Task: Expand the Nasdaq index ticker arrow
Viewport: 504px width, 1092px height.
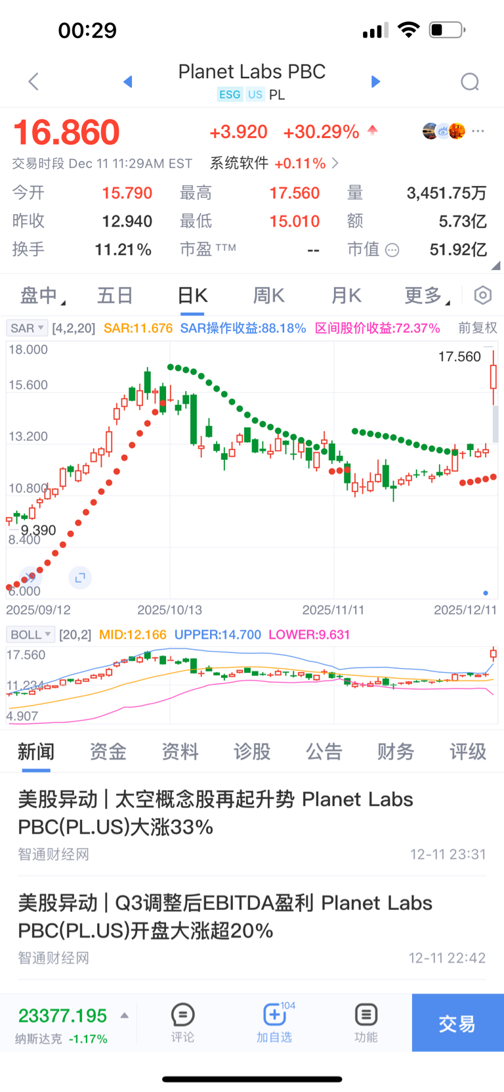Action: (x=125, y=1016)
